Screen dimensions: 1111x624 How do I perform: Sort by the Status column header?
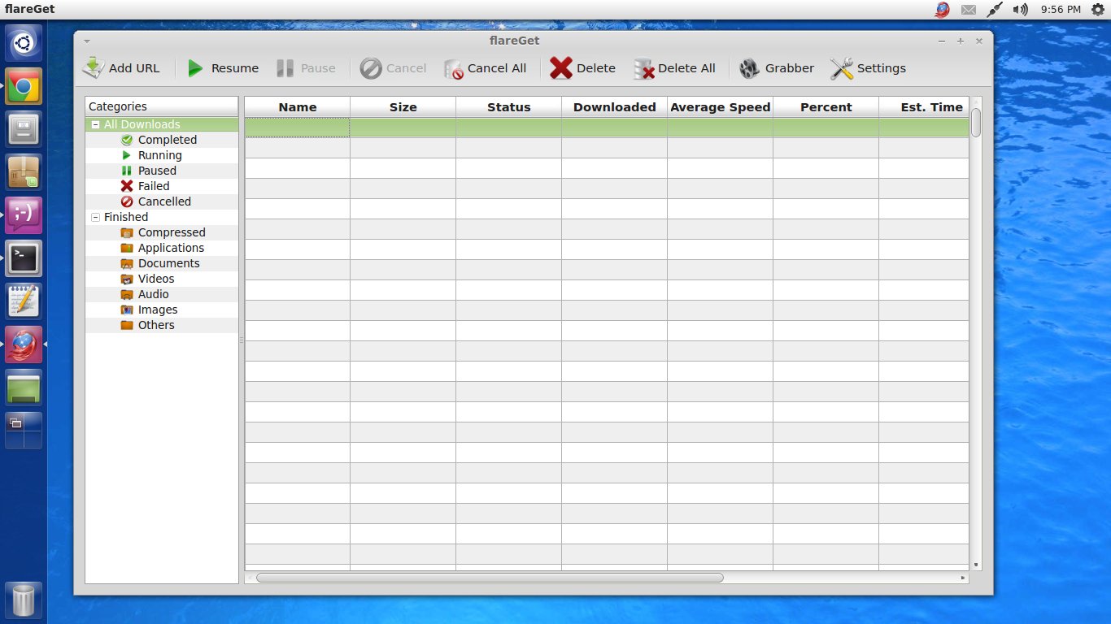(509, 107)
